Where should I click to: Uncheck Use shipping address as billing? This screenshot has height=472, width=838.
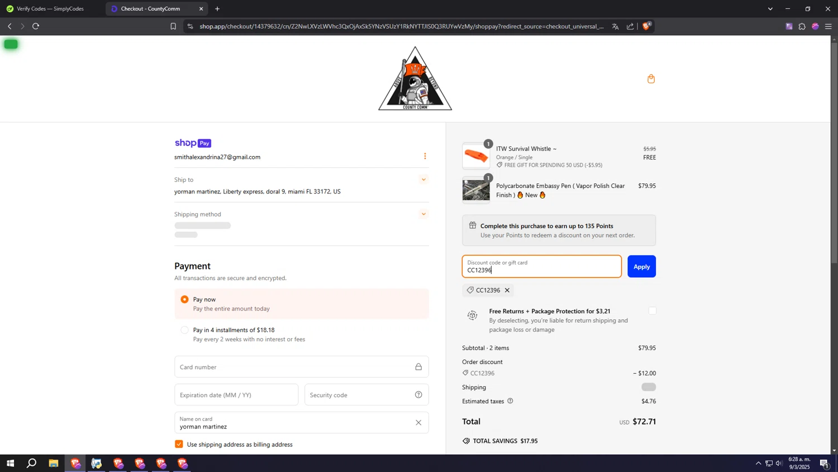click(179, 444)
